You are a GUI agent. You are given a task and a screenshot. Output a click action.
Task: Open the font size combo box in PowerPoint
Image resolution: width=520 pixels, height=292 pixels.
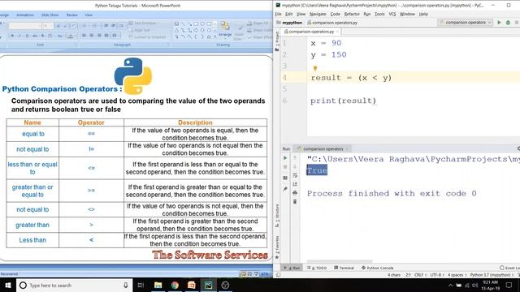[47, 25]
